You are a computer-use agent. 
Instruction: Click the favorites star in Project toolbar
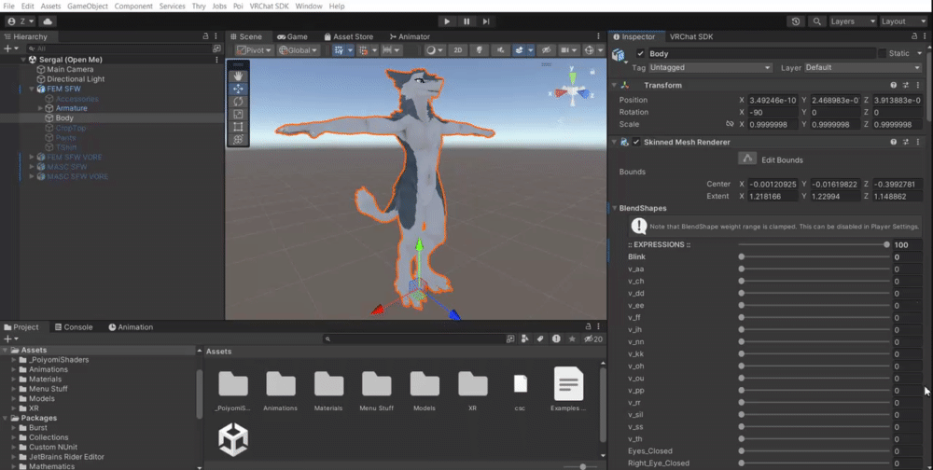click(572, 339)
